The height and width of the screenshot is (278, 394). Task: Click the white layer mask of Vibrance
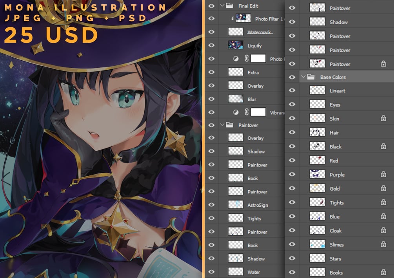click(258, 112)
